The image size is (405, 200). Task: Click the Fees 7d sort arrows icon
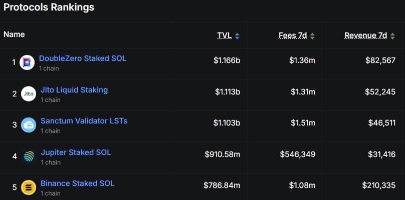pyautogui.click(x=312, y=36)
